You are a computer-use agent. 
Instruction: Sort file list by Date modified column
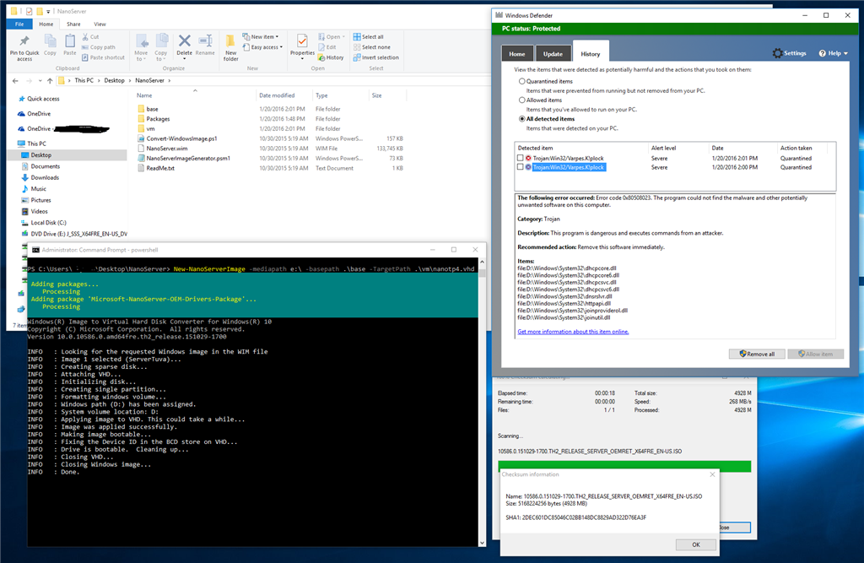[277, 95]
